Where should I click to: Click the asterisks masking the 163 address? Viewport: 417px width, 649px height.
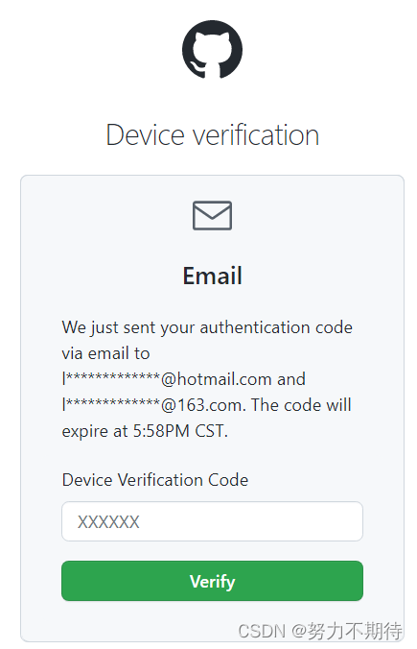(113, 402)
